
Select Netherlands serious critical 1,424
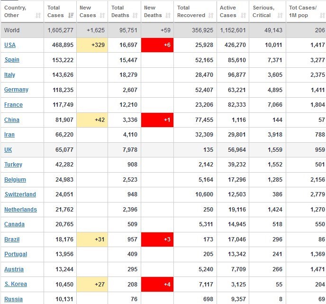click(x=275, y=210)
